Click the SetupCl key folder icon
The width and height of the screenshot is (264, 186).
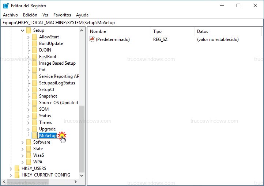[34, 90]
